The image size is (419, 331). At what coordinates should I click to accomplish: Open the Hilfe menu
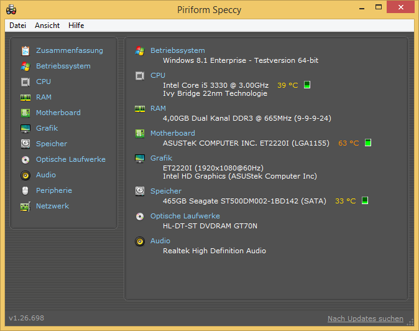76,26
